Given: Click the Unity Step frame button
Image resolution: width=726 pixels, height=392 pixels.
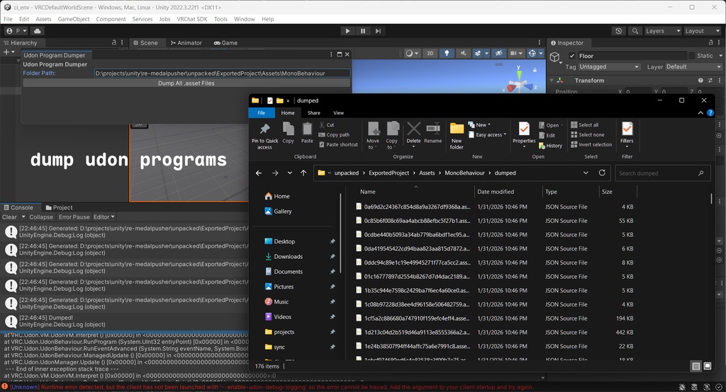Looking at the screenshot, I should [x=378, y=31].
